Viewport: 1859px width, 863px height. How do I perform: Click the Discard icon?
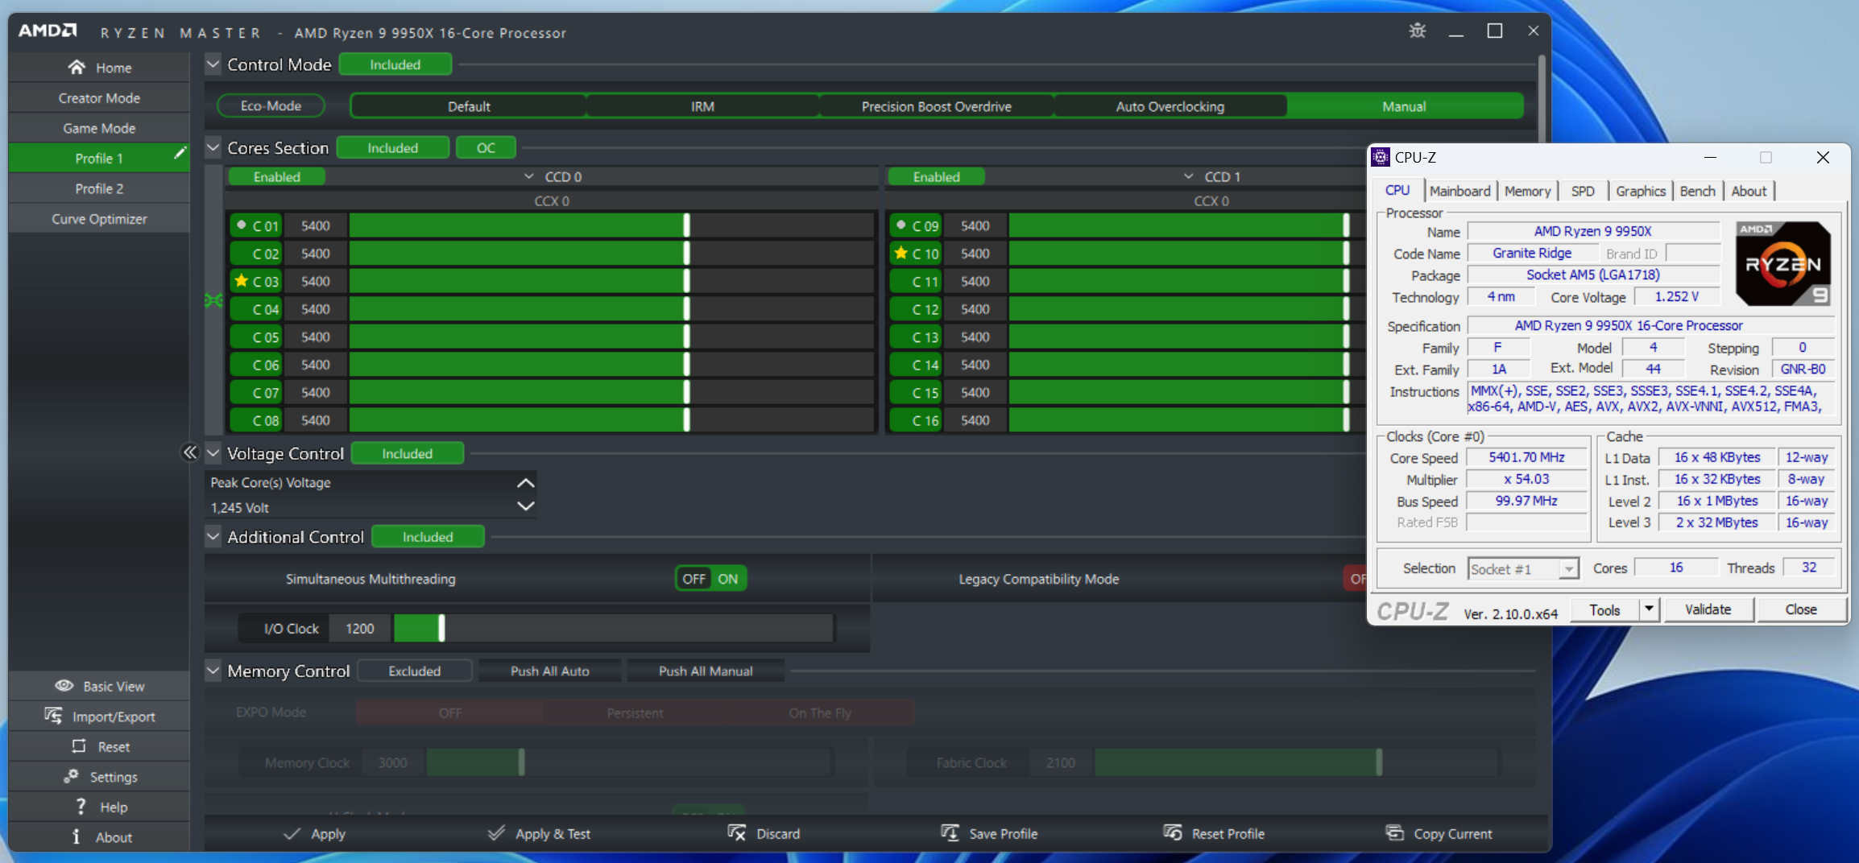point(736,832)
